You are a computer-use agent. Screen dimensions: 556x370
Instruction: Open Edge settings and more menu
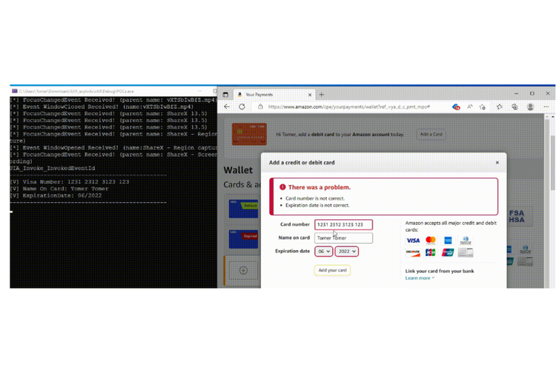point(546,107)
